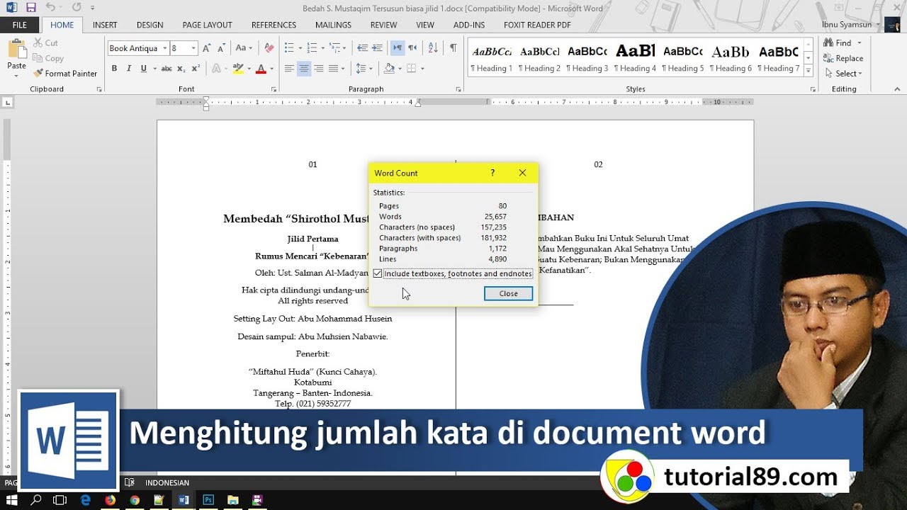
Task: Open the Select dropdown in Editing
Action: 843,74
